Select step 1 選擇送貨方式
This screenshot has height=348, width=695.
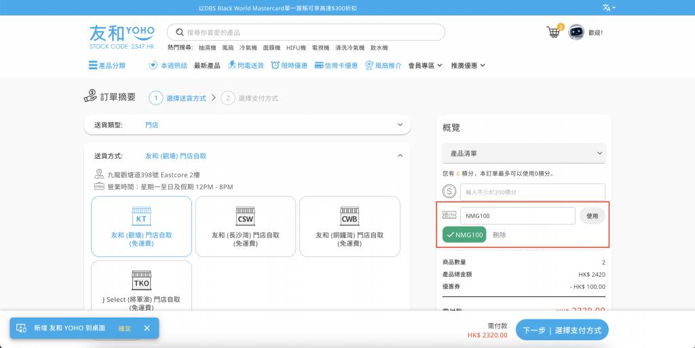[x=178, y=98]
